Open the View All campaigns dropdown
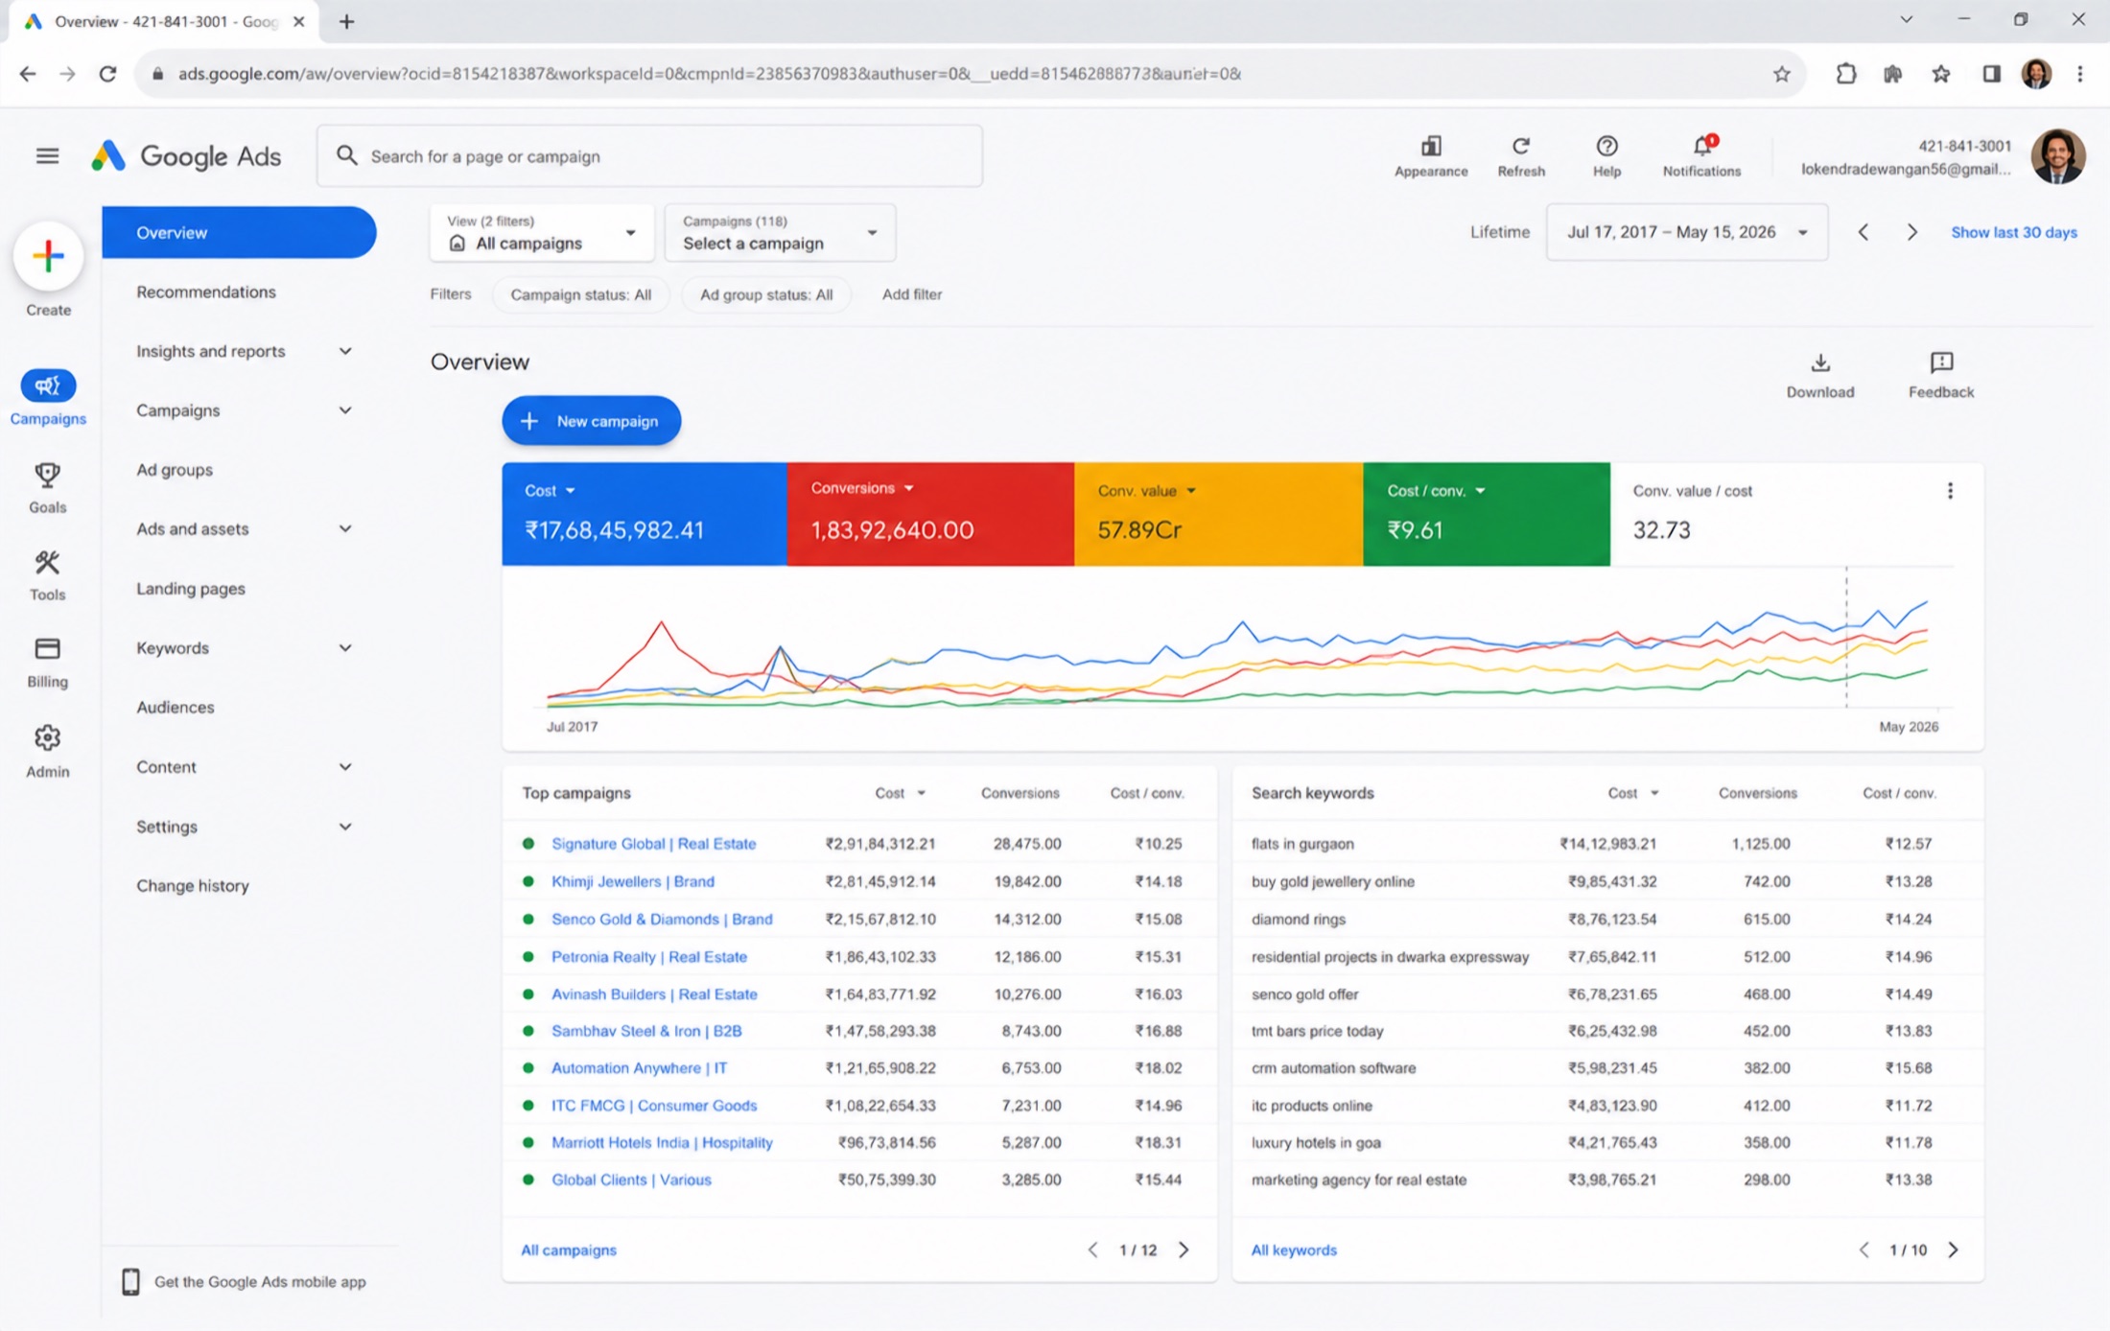 pyautogui.click(x=542, y=232)
